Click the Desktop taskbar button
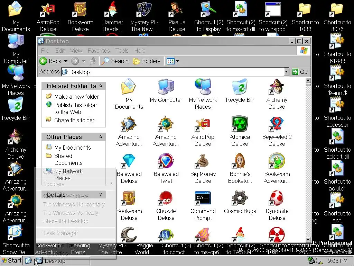Image resolution: width=354 pixels, height=266 pixels. pos(62,261)
